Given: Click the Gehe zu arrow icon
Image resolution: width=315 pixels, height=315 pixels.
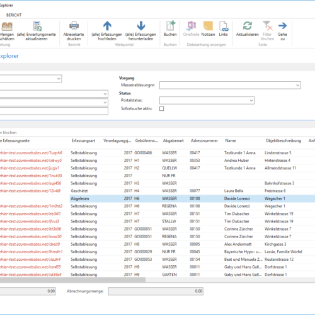Looking at the screenshot, I should coord(282,26).
